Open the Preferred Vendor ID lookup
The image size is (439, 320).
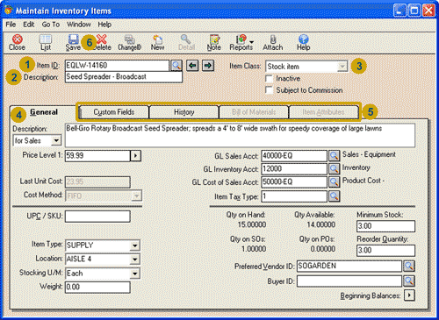[409, 267]
